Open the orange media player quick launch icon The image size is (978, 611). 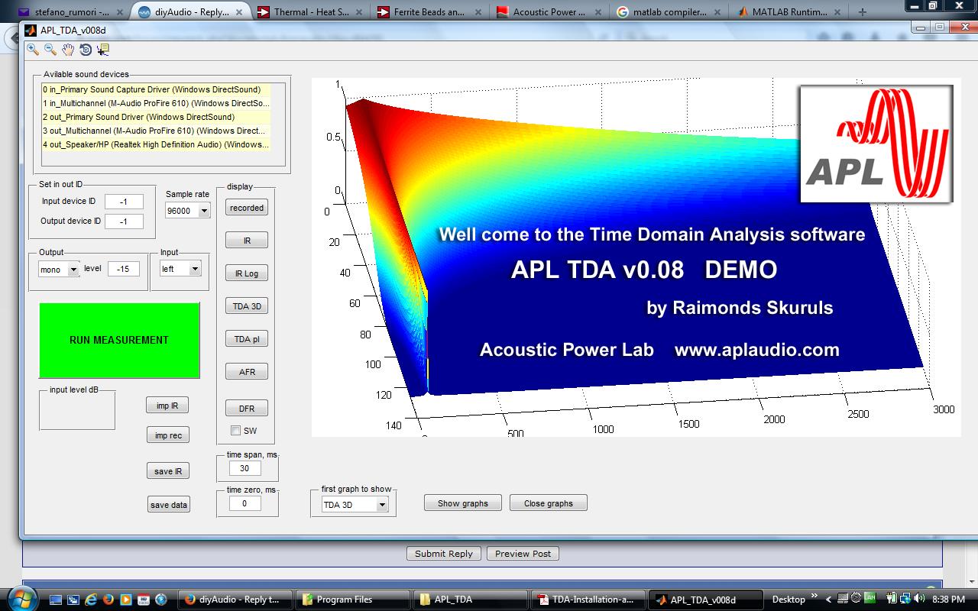pos(126,600)
